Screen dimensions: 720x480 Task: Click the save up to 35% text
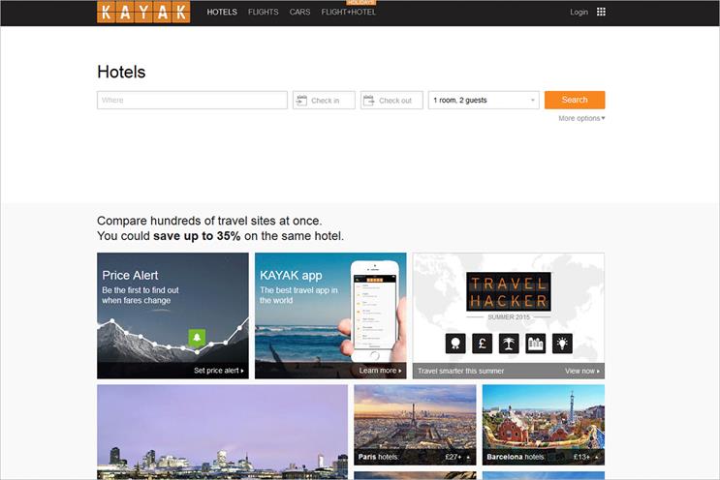(x=197, y=236)
